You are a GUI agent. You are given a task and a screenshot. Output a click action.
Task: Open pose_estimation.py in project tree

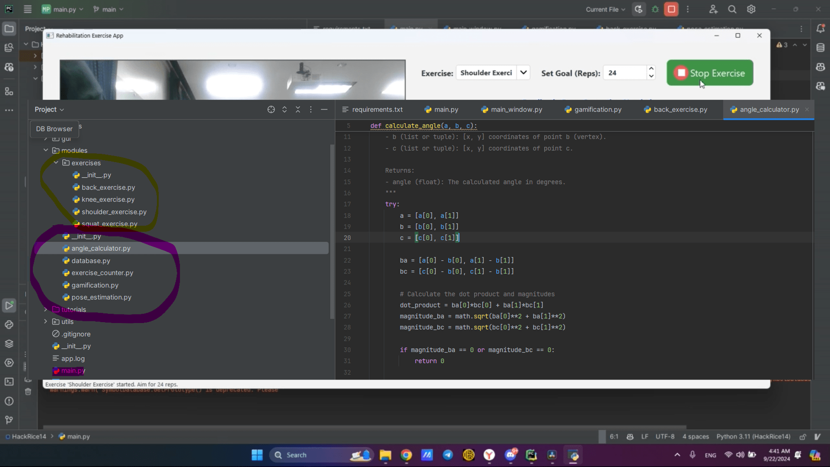click(x=101, y=297)
